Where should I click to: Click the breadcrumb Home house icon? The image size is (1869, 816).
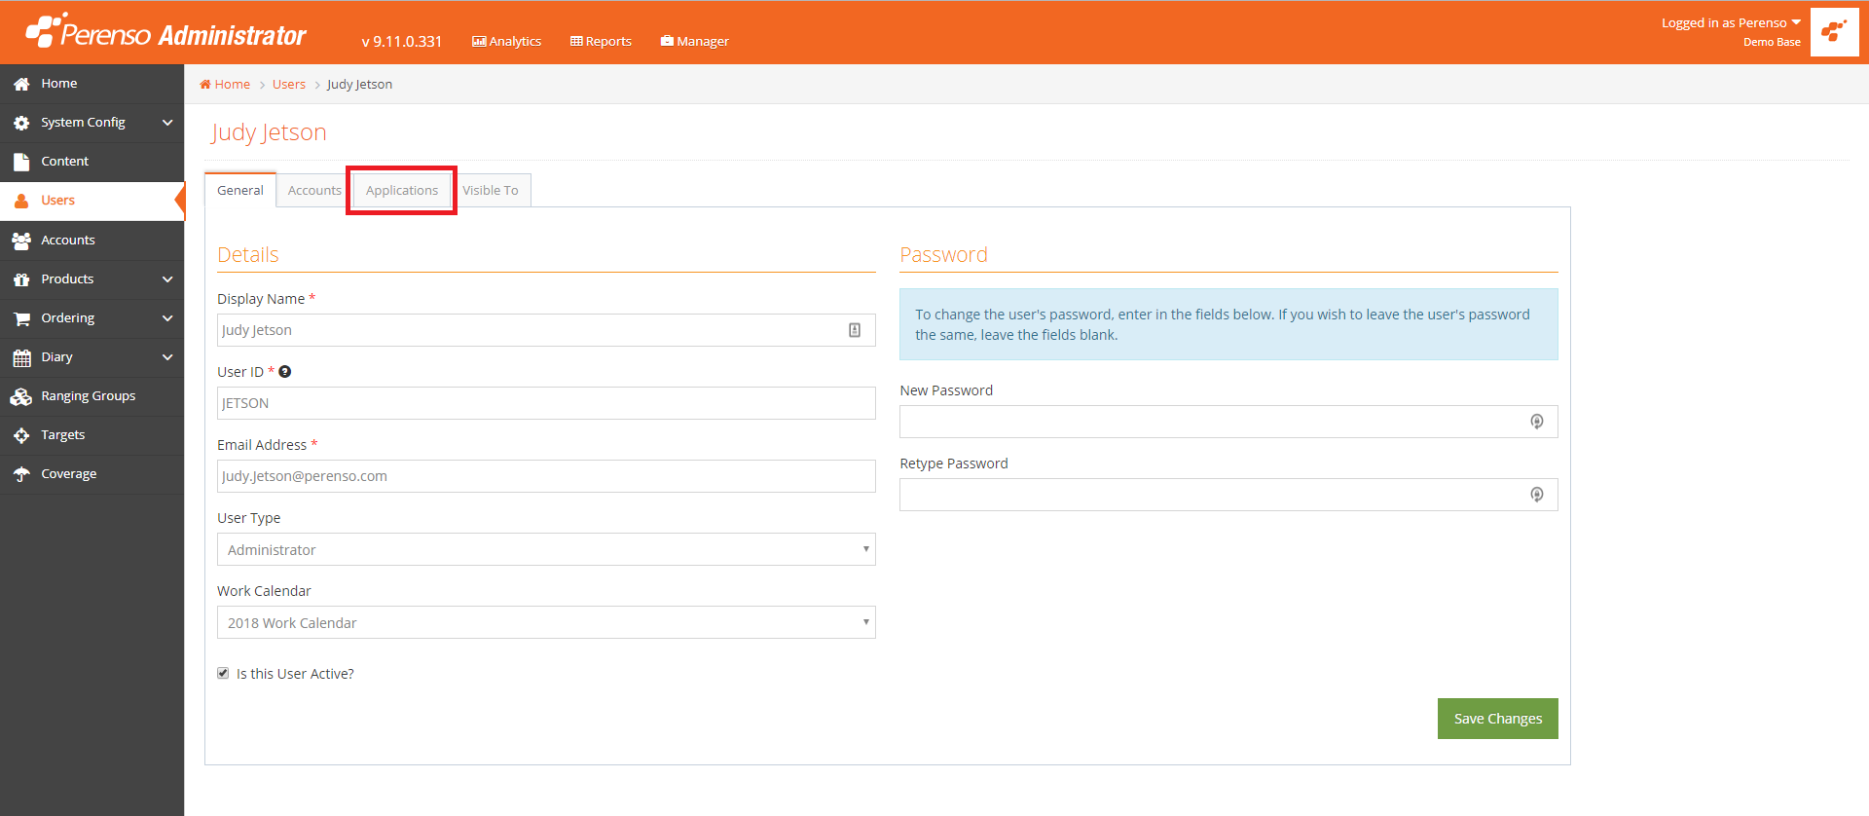coord(205,85)
